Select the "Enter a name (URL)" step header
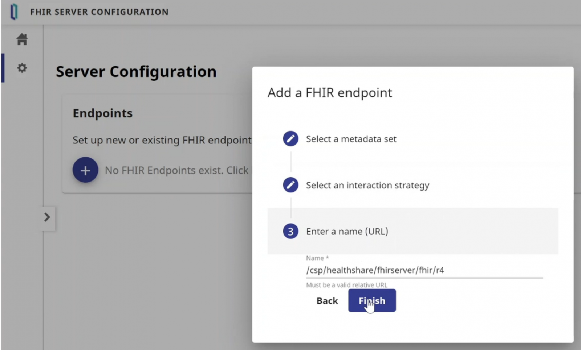This screenshot has height=350, width=581. [347, 232]
